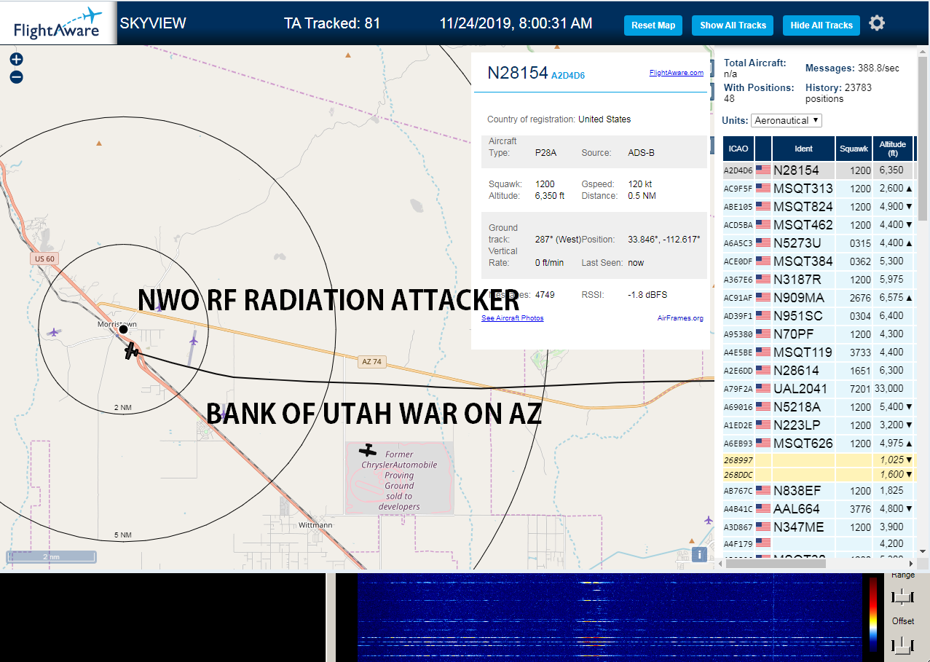This screenshot has height=662, width=930.
Task: Click on the radio waterfall spectrum display
Action: [609, 618]
